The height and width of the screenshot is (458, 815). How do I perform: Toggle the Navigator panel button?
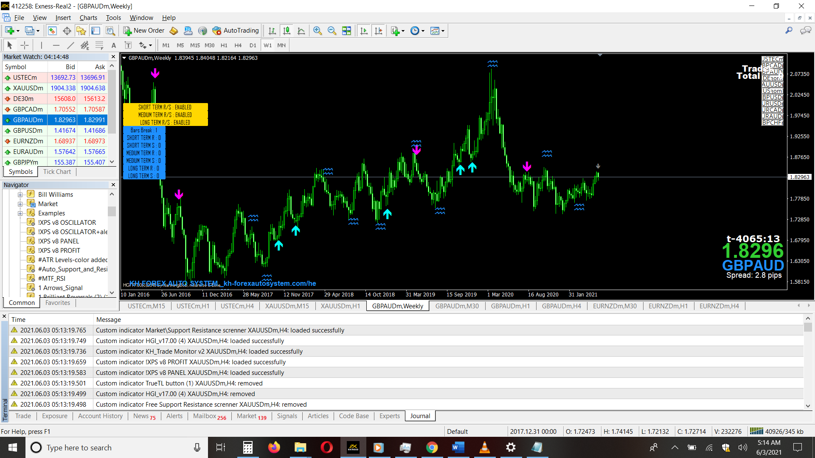pyautogui.click(x=81, y=31)
